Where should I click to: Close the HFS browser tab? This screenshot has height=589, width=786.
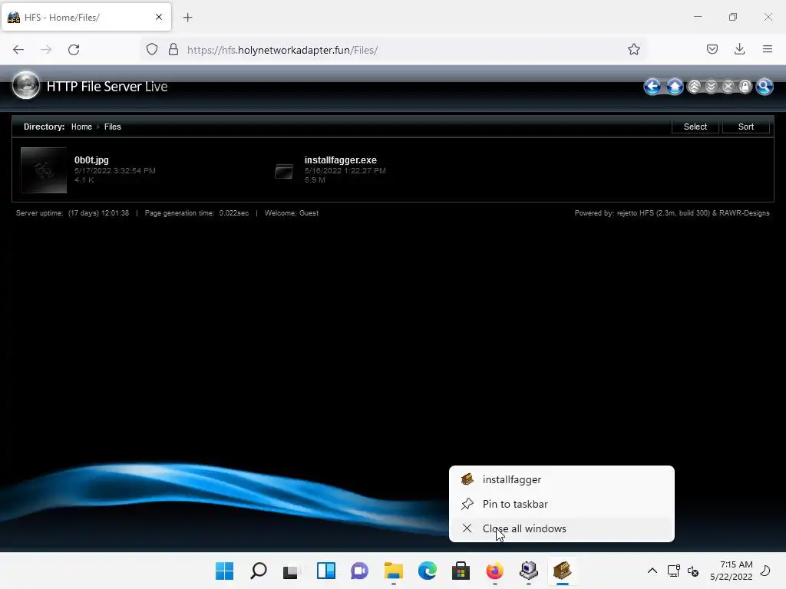[x=159, y=17]
